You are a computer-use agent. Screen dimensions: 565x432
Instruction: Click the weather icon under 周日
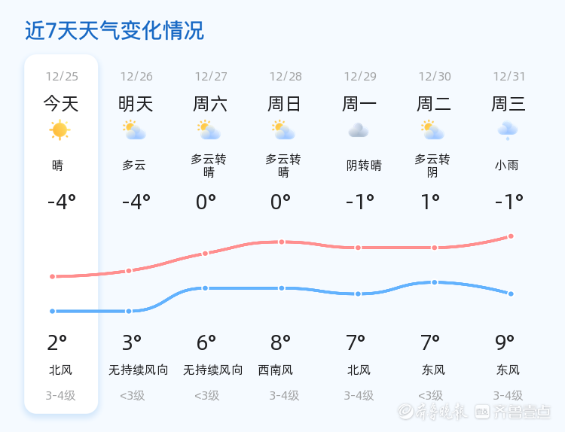click(x=283, y=130)
